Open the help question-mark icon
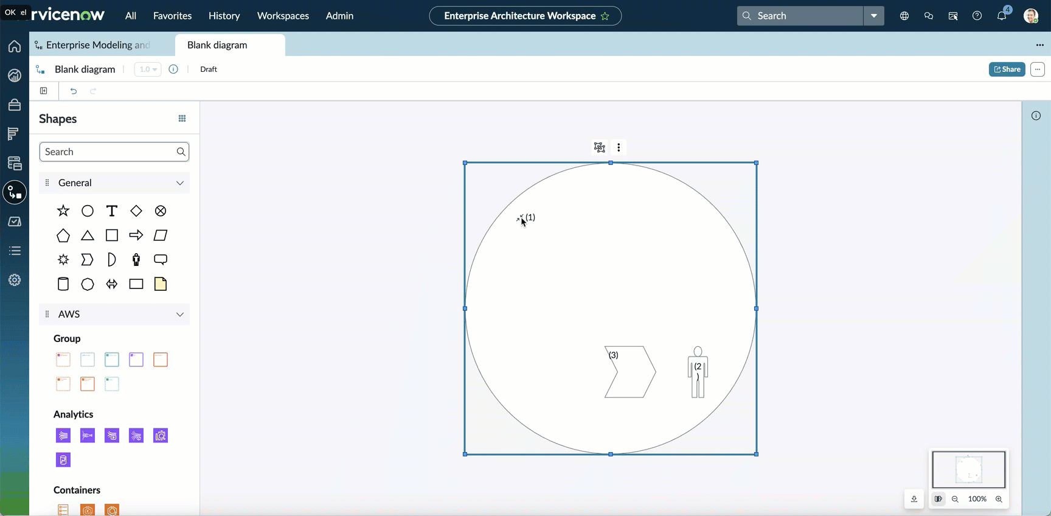This screenshot has width=1051, height=516. click(x=977, y=16)
